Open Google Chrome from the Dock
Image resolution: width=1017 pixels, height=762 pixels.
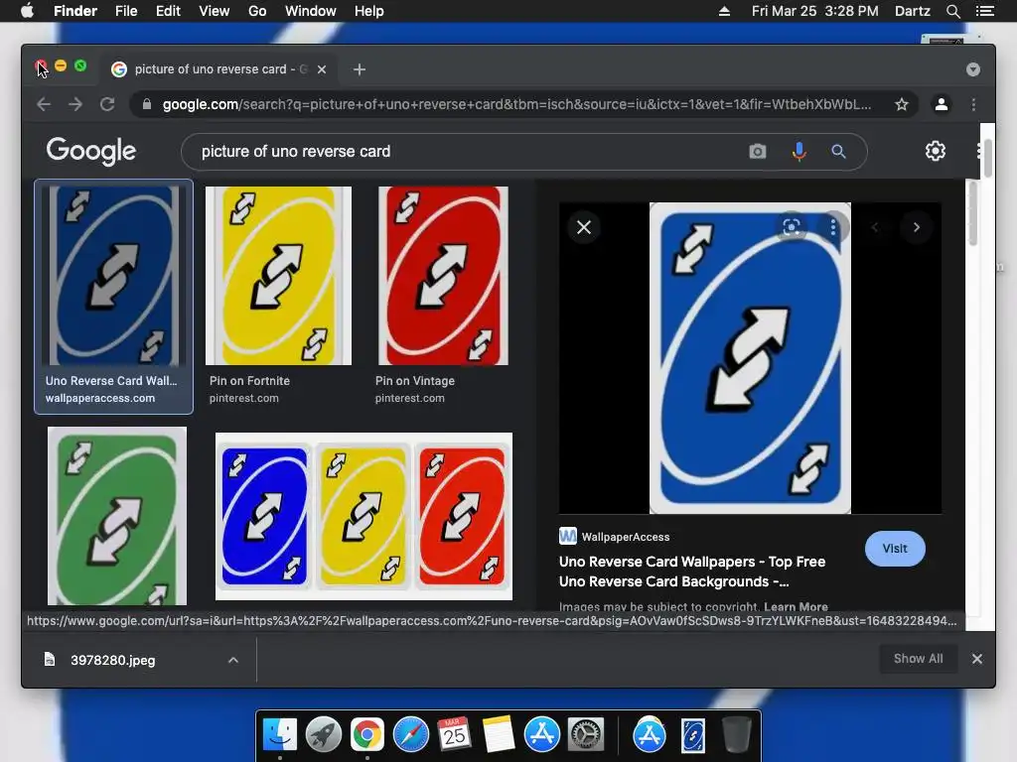(367, 735)
